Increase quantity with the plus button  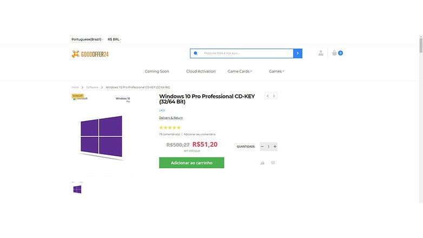(x=275, y=147)
